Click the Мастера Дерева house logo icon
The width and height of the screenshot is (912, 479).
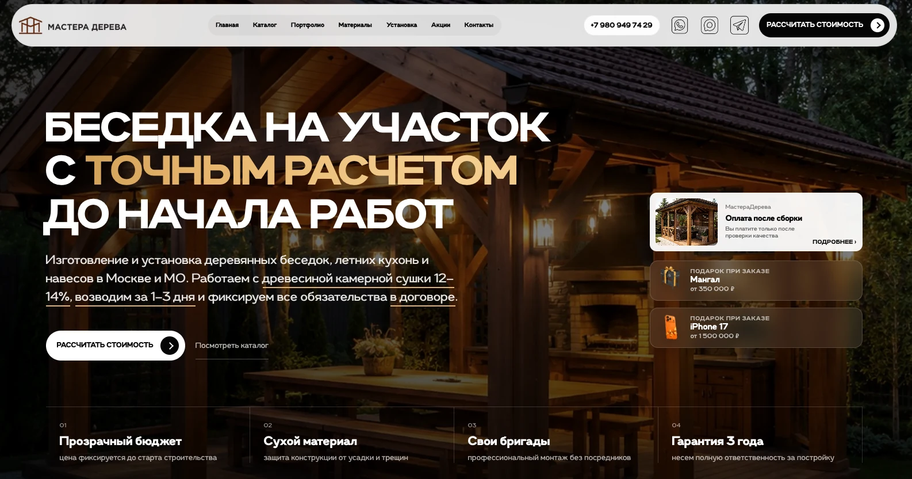pos(30,26)
